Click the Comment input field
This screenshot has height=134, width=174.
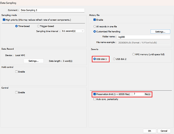pyautogui.click(x=52, y=10)
